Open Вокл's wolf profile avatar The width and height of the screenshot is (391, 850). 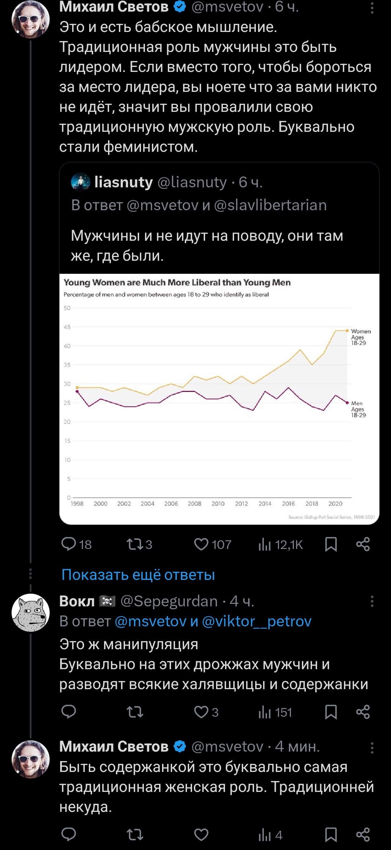(30, 613)
